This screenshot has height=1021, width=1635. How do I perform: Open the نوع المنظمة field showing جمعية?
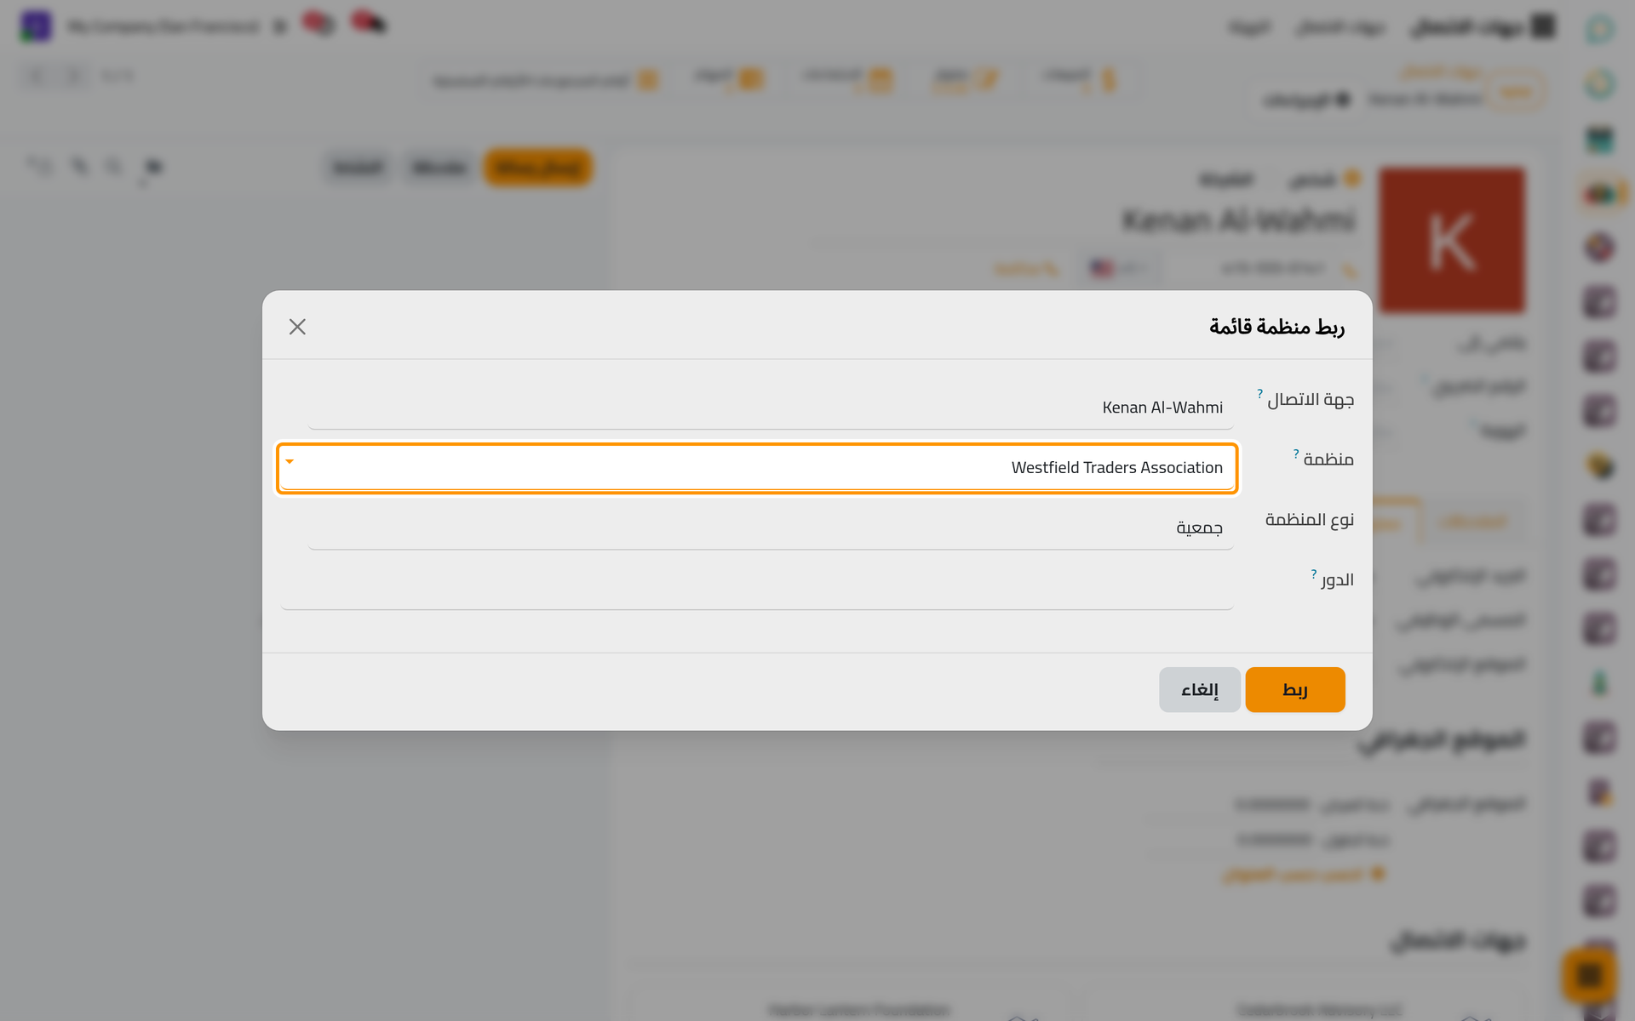(x=770, y=528)
